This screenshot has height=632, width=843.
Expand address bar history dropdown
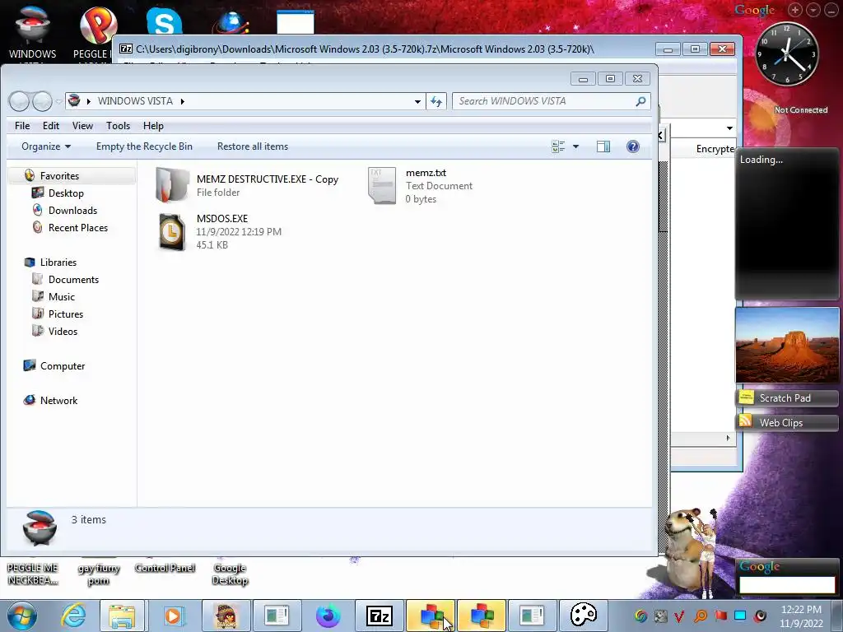[x=417, y=101]
